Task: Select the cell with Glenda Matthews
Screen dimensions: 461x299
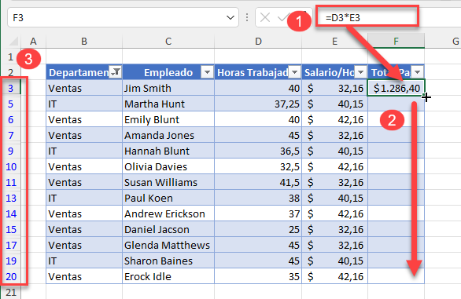Action: (x=168, y=245)
